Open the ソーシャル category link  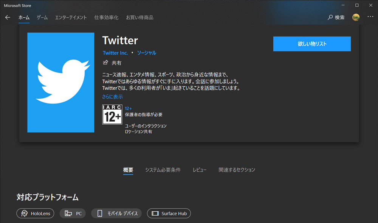[x=146, y=53]
